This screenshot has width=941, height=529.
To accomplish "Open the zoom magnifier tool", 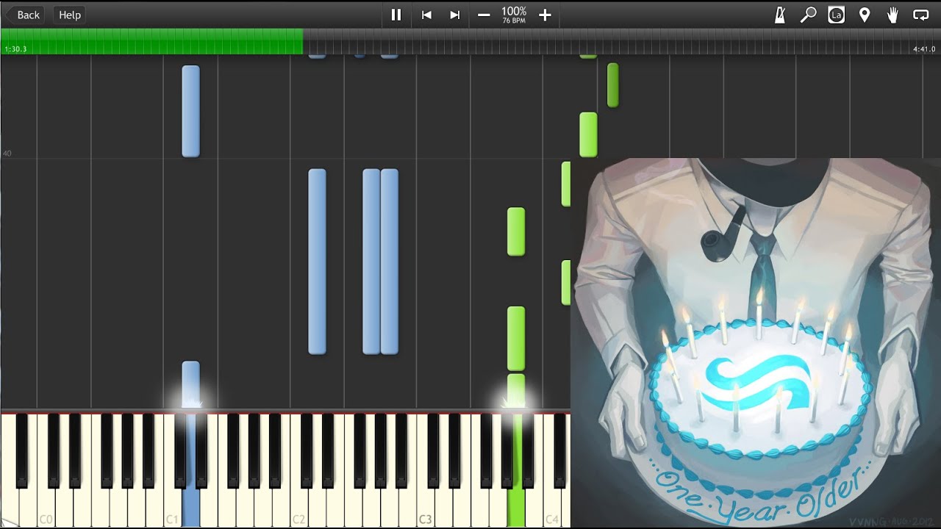I will point(808,15).
